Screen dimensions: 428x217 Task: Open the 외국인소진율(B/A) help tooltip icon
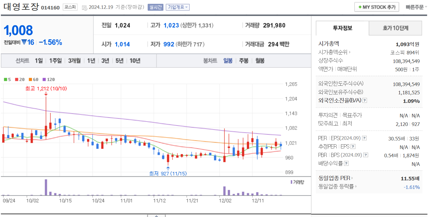pyautogui.click(x=365, y=101)
